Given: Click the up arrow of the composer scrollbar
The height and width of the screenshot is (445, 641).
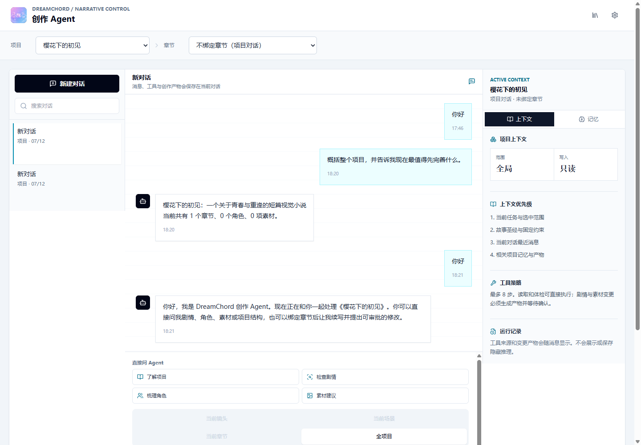Looking at the screenshot, I should point(479,356).
